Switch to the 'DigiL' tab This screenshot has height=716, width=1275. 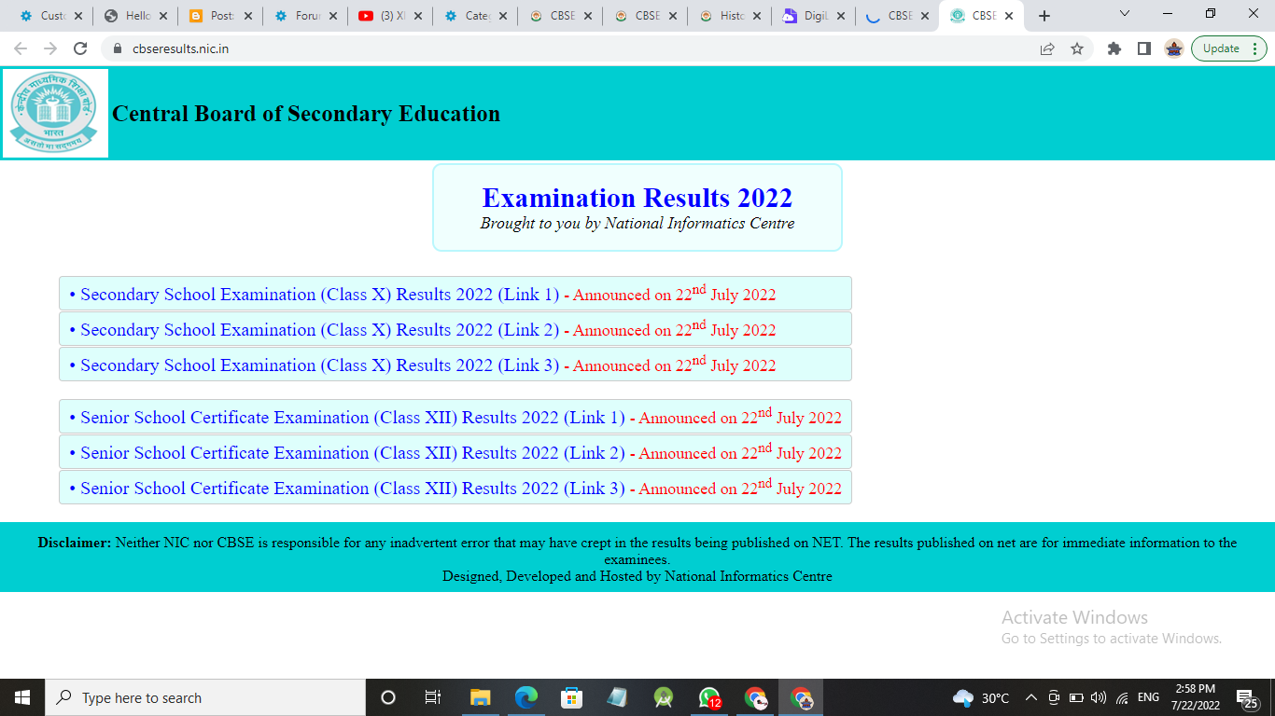[x=816, y=16]
